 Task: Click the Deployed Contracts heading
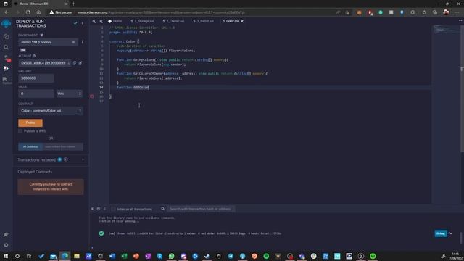35,172
